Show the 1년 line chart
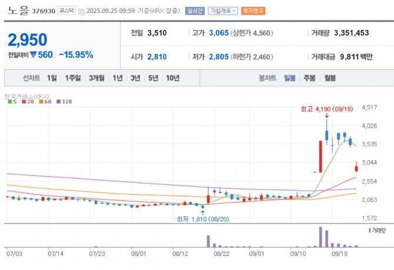 (x=118, y=78)
